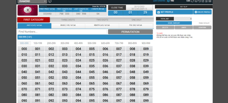The height and width of the screenshot is (103, 228).
Task: Focus the Find Numbers search field
Action: pos(62,32)
